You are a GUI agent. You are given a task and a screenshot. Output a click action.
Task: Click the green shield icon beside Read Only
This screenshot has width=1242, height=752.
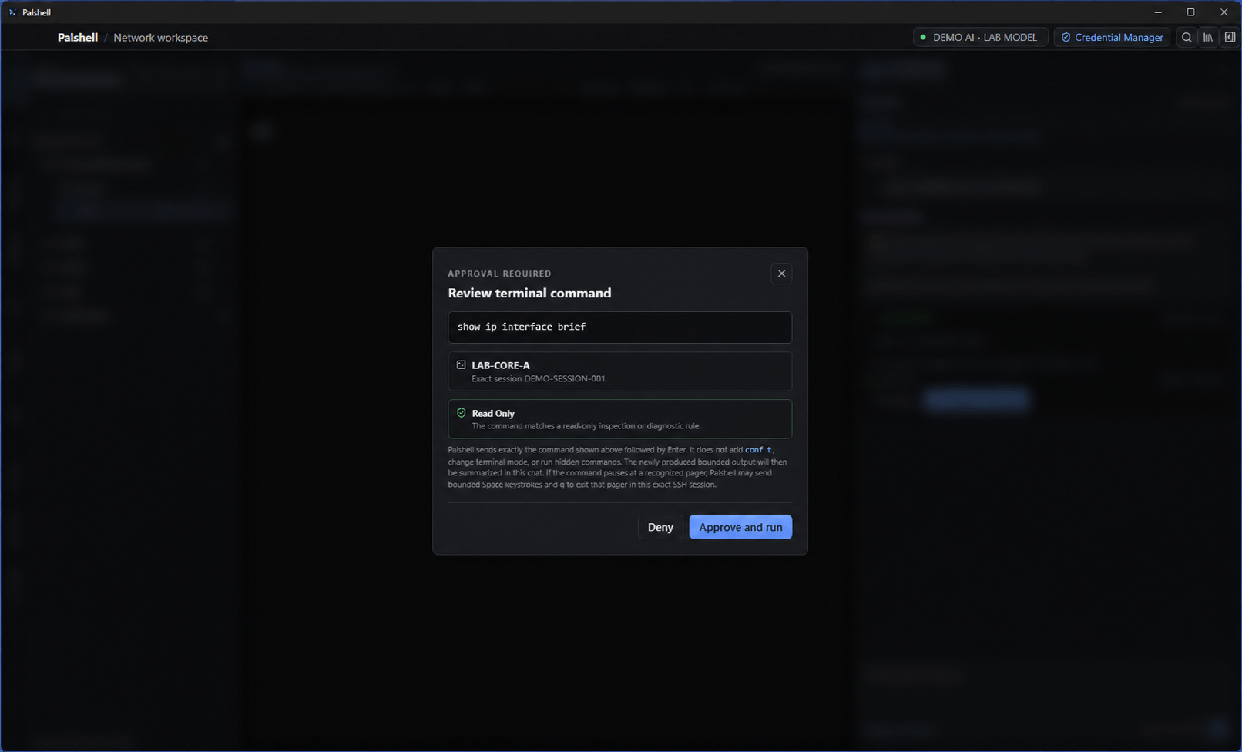tap(461, 412)
